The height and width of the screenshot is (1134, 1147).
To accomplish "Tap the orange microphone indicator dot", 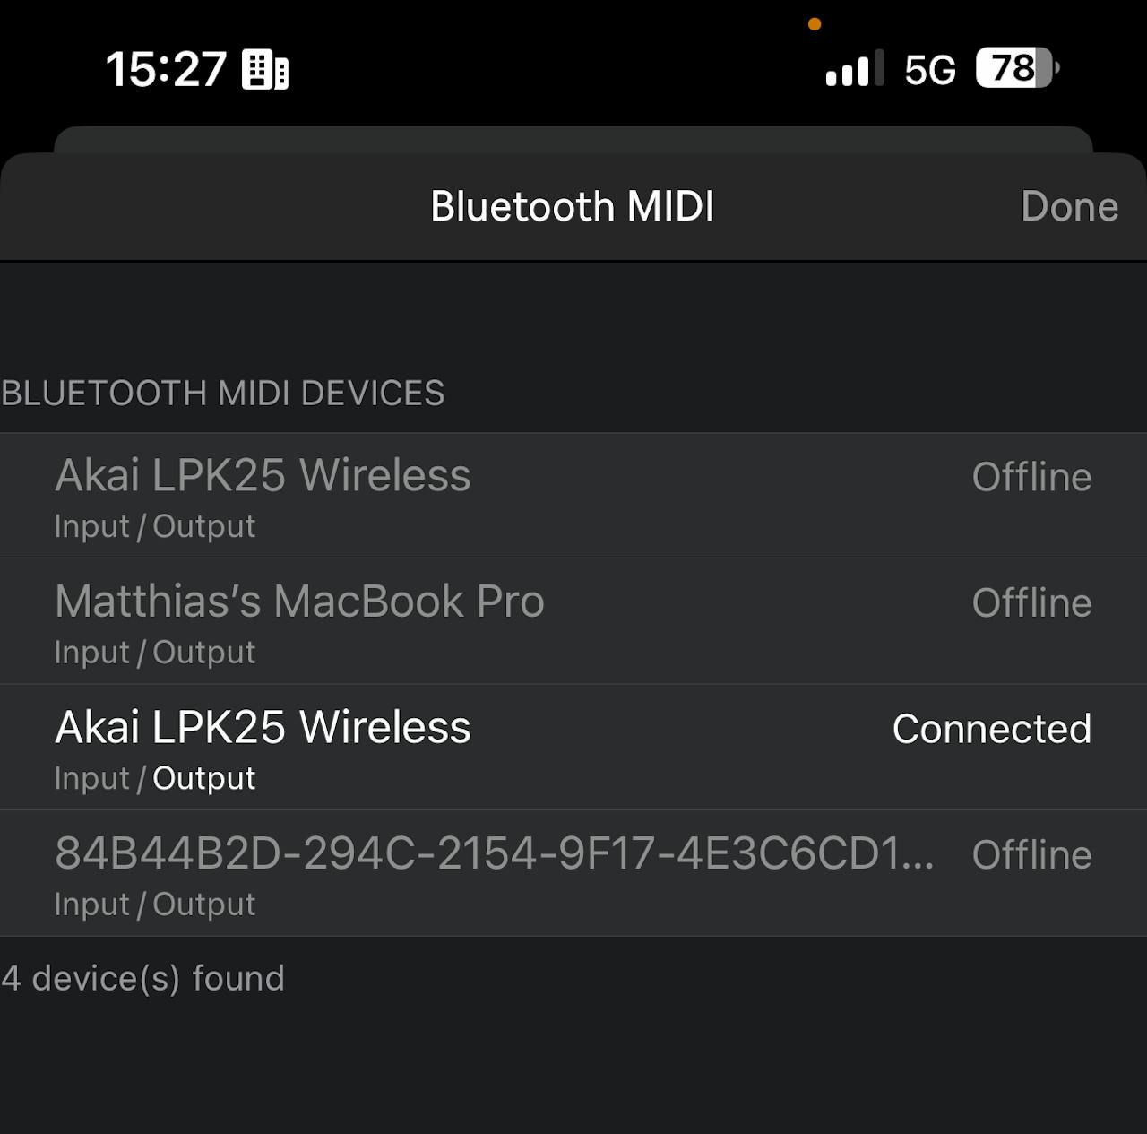I will (x=815, y=24).
